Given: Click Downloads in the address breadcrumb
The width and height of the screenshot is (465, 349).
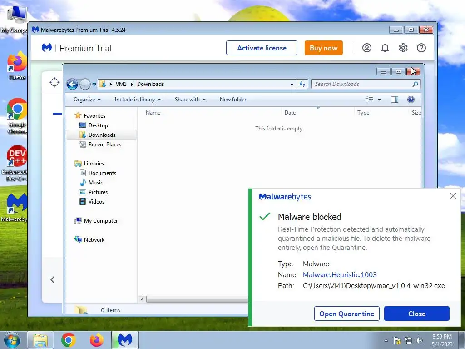Looking at the screenshot, I should point(150,84).
